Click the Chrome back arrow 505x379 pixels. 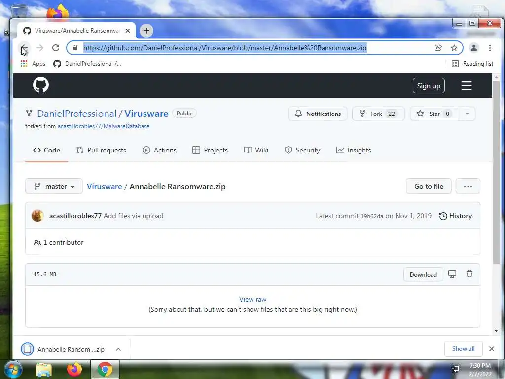coord(24,48)
